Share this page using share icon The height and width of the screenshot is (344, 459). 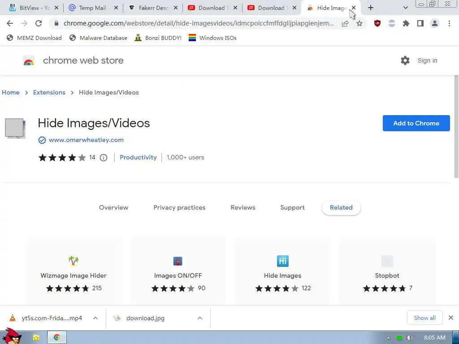click(345, 23)
